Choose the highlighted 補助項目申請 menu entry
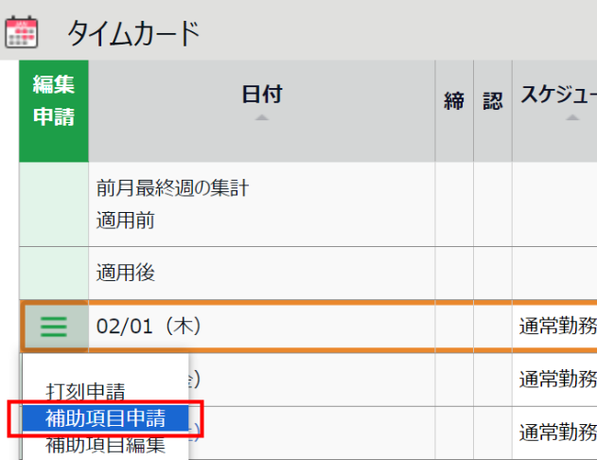The width and height of the screenshot is (597, 460). [105, 418]
